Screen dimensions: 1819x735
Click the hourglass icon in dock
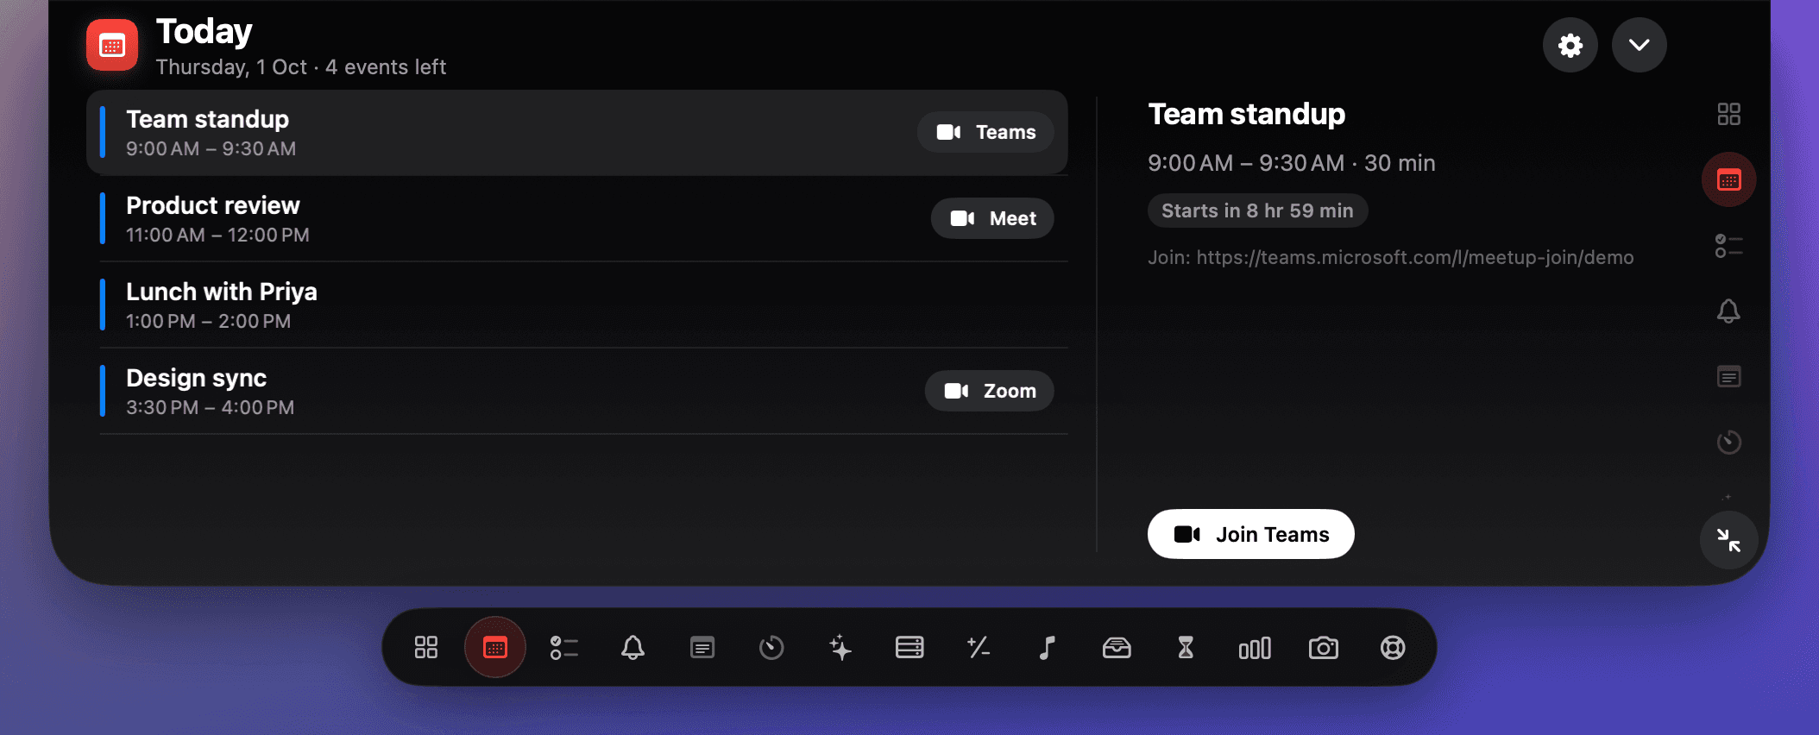pos(1186,648)
